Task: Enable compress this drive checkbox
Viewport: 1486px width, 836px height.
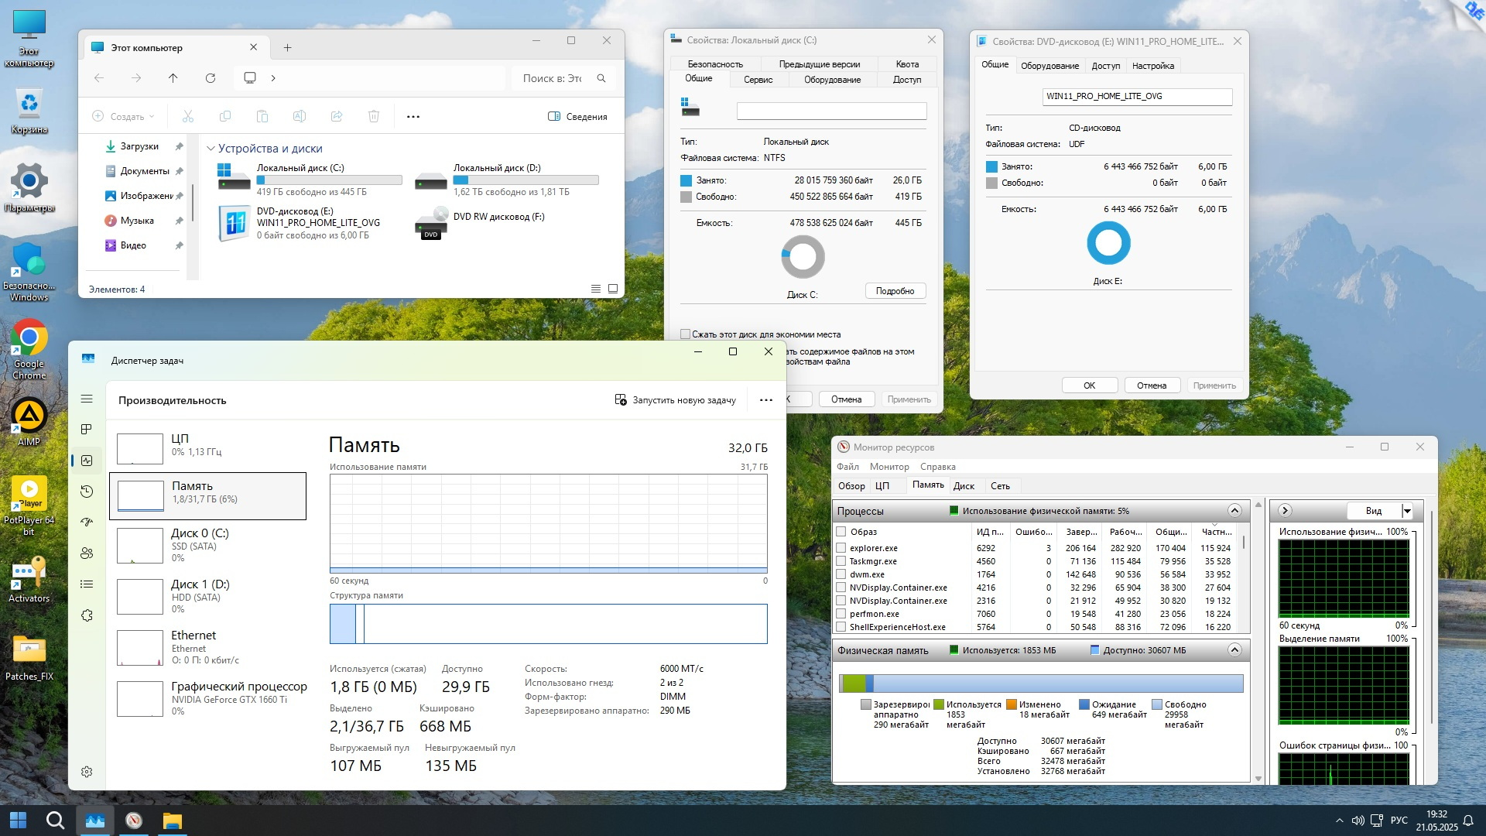Action: click(685, 334)
